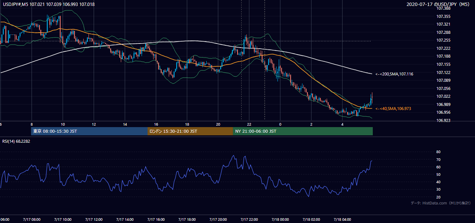Click time axis label 7/17 10:00
Screen dimensions: 475x223
62,220
